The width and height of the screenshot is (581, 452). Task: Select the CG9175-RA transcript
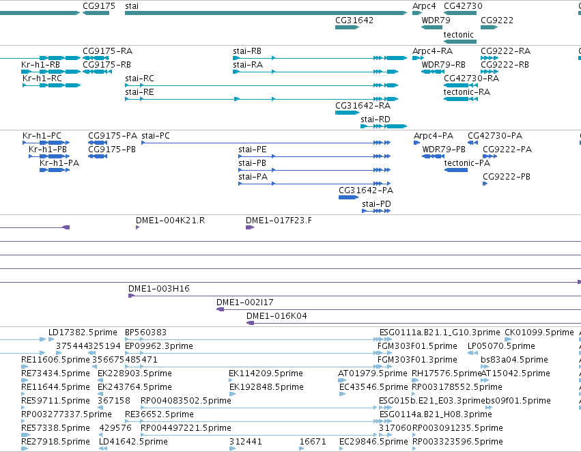96,58
